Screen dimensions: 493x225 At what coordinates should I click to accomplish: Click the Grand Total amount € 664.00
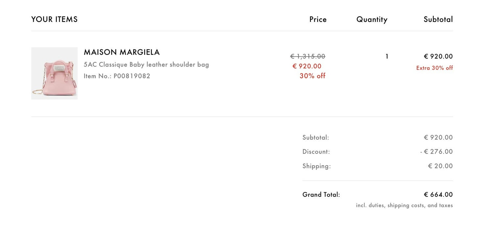(438, 195)
